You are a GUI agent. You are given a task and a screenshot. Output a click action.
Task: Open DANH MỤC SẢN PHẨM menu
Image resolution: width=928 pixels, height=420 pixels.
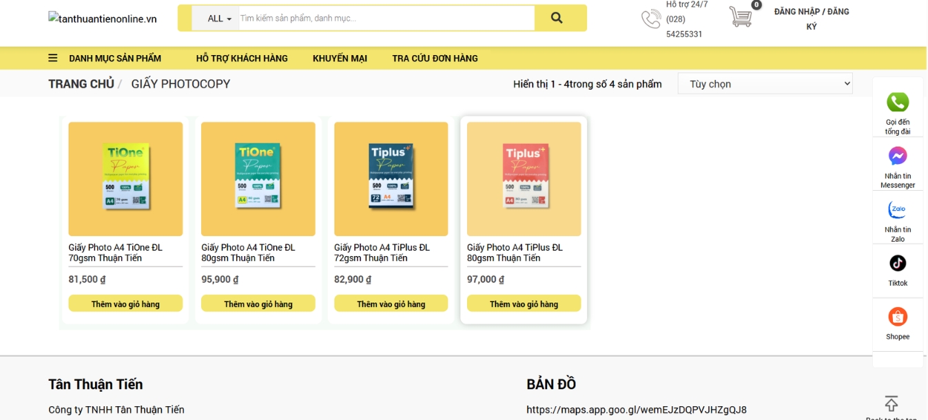tap(115, 59)
